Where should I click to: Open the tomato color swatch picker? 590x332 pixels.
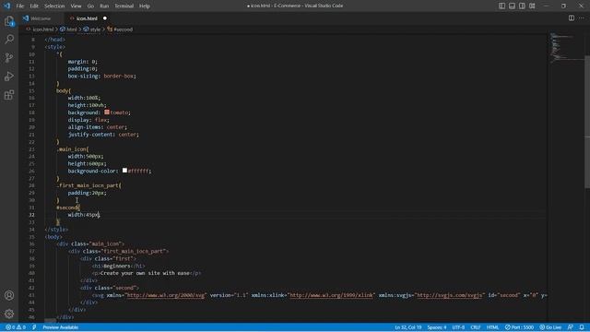click(107, 113)
